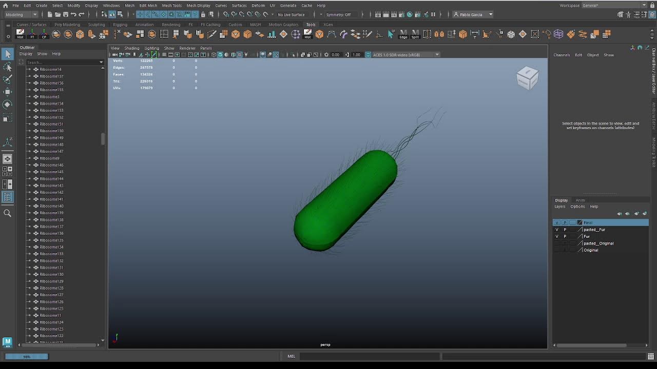Toggle the lock icon on status line
657x369 pixels.
tap(203, 14)
